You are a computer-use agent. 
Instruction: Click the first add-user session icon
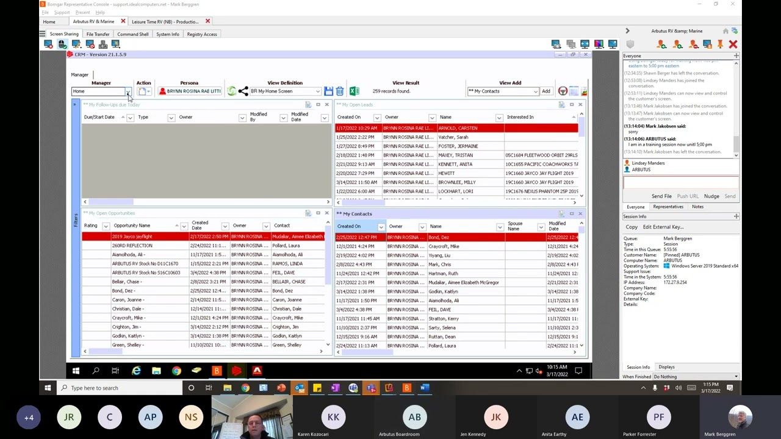pos(661,45)
